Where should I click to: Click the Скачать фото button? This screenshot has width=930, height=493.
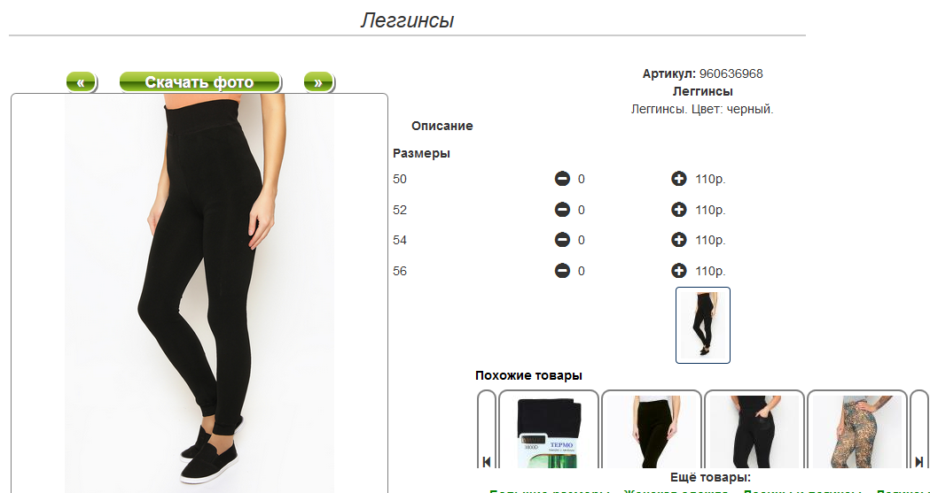[x=199, y=82]
